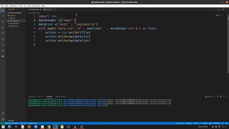
Task: Open the Search view in activity bar
Action: tap(3, 16)
